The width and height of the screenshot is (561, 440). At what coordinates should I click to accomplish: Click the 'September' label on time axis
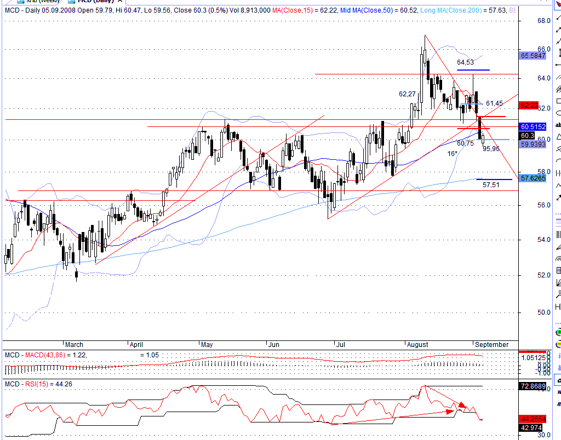(x=491, y=345)
